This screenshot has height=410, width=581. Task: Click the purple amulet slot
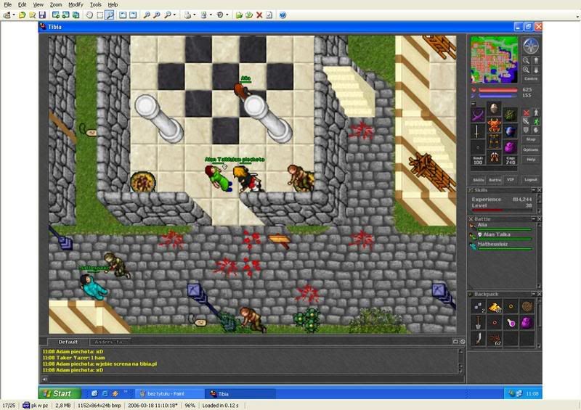[477, 114]
